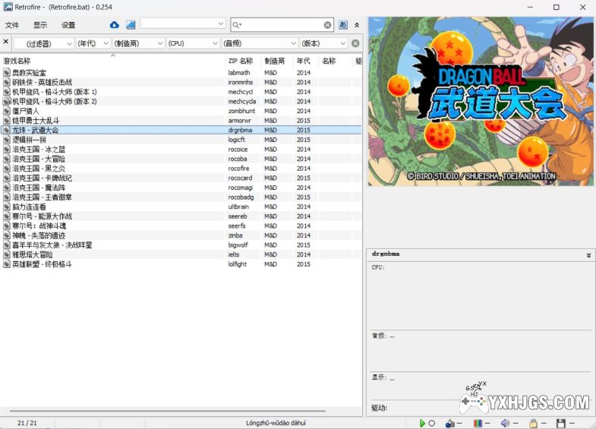The image size is (596, 429).
Task: Toggle the あ language button beside search
Action: (x=343, y=25)
